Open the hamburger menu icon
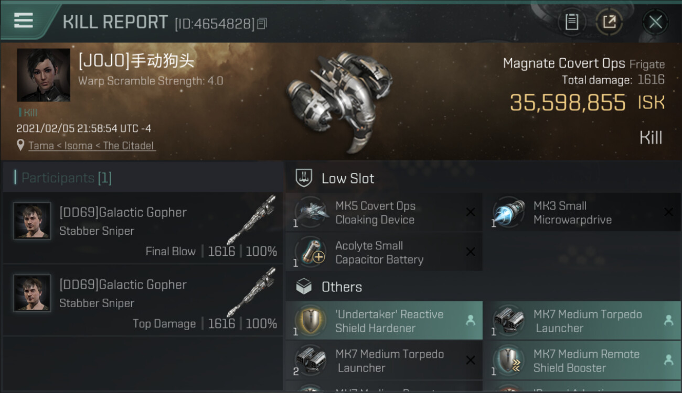This screenshot has height=393, width=682. [23, 20]
